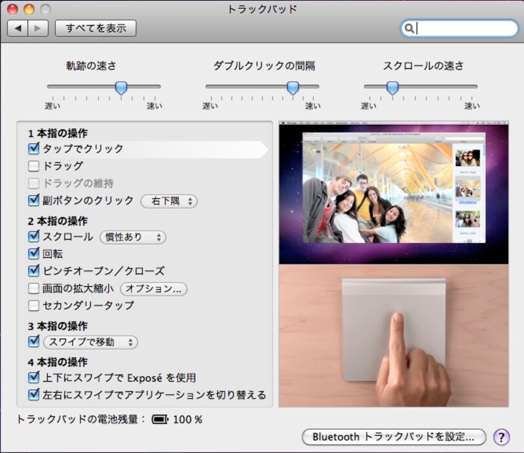Toggle the 回転 checkbox off
The height and width of the screenshot is (453, 524).
coord(33,254)
